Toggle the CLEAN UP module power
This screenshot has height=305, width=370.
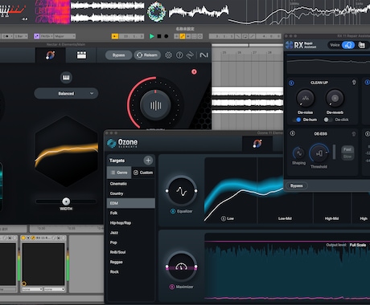(291, 83)
